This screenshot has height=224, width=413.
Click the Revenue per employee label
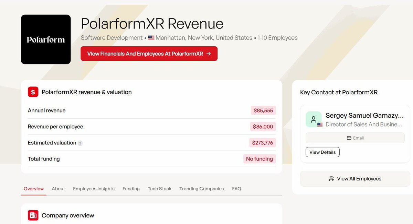(x=55, y=127)
